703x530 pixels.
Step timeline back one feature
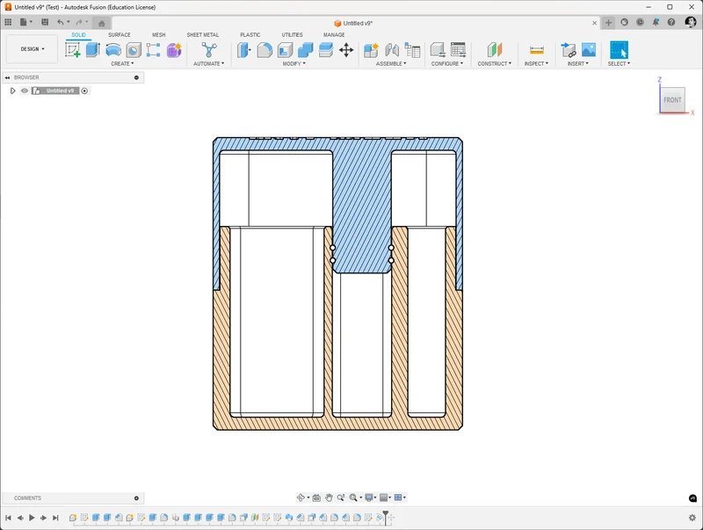tap(20, 518)
